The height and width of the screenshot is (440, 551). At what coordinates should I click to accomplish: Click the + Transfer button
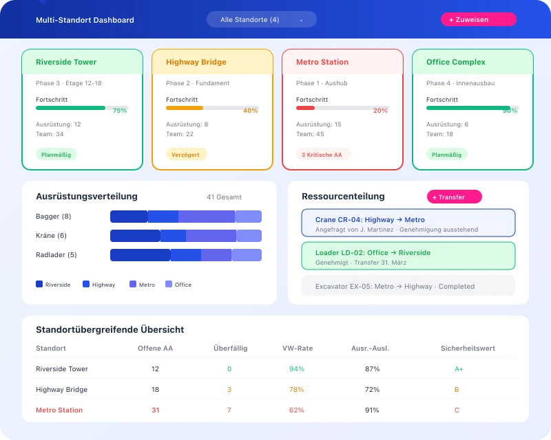[454, 197]
